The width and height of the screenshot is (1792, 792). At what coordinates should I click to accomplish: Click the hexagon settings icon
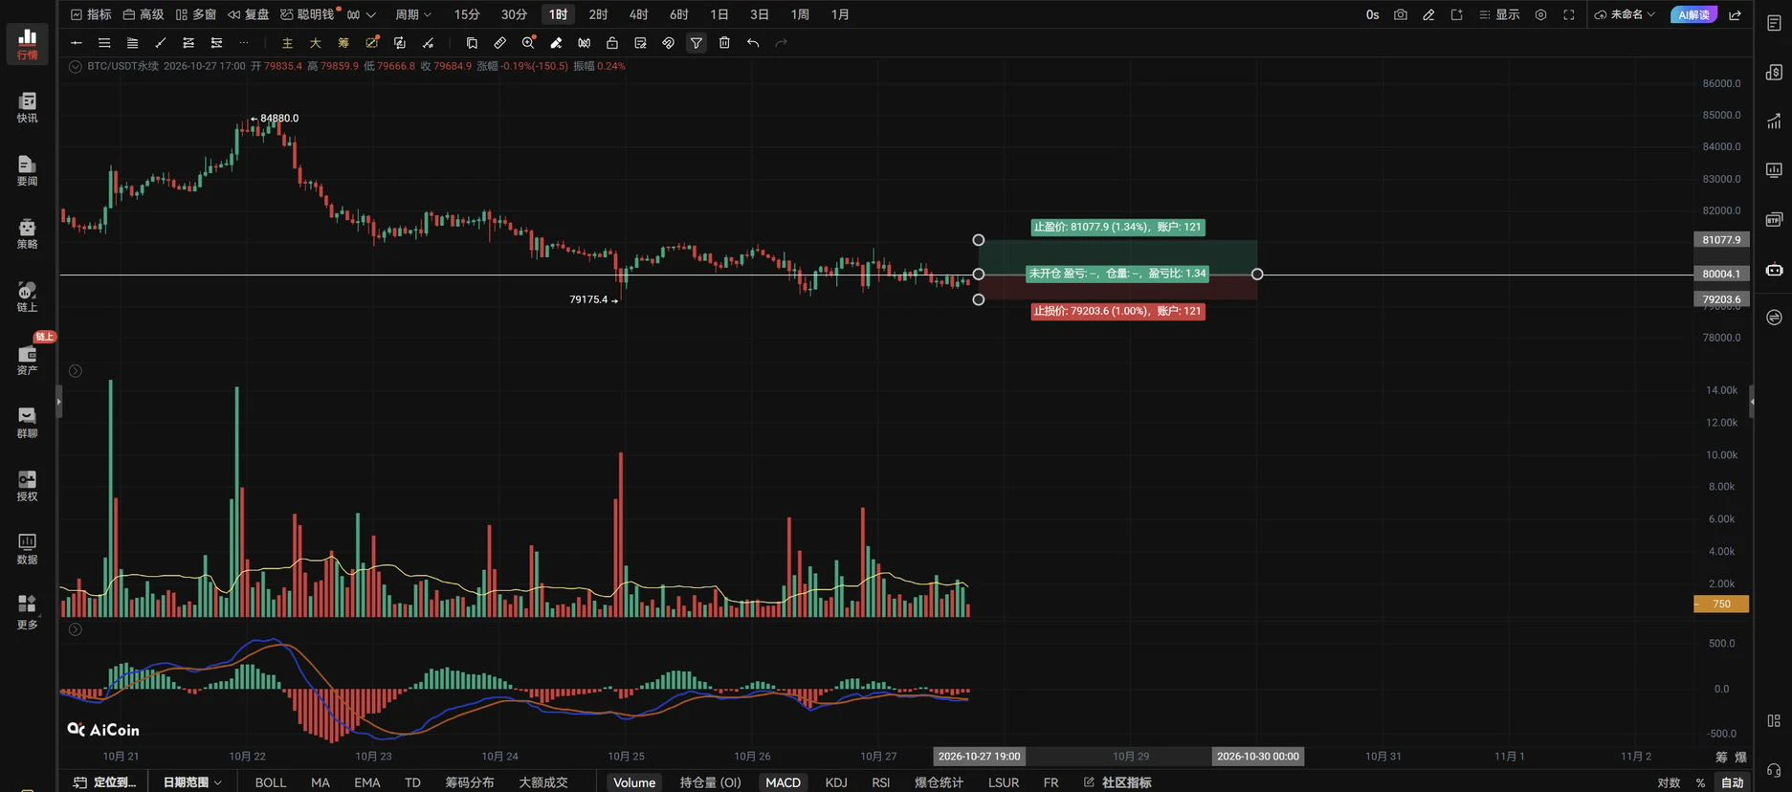1540,14
